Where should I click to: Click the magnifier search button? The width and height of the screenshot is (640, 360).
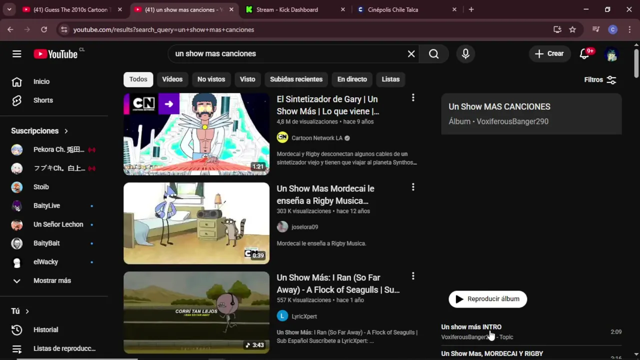[x=433, y=54]
